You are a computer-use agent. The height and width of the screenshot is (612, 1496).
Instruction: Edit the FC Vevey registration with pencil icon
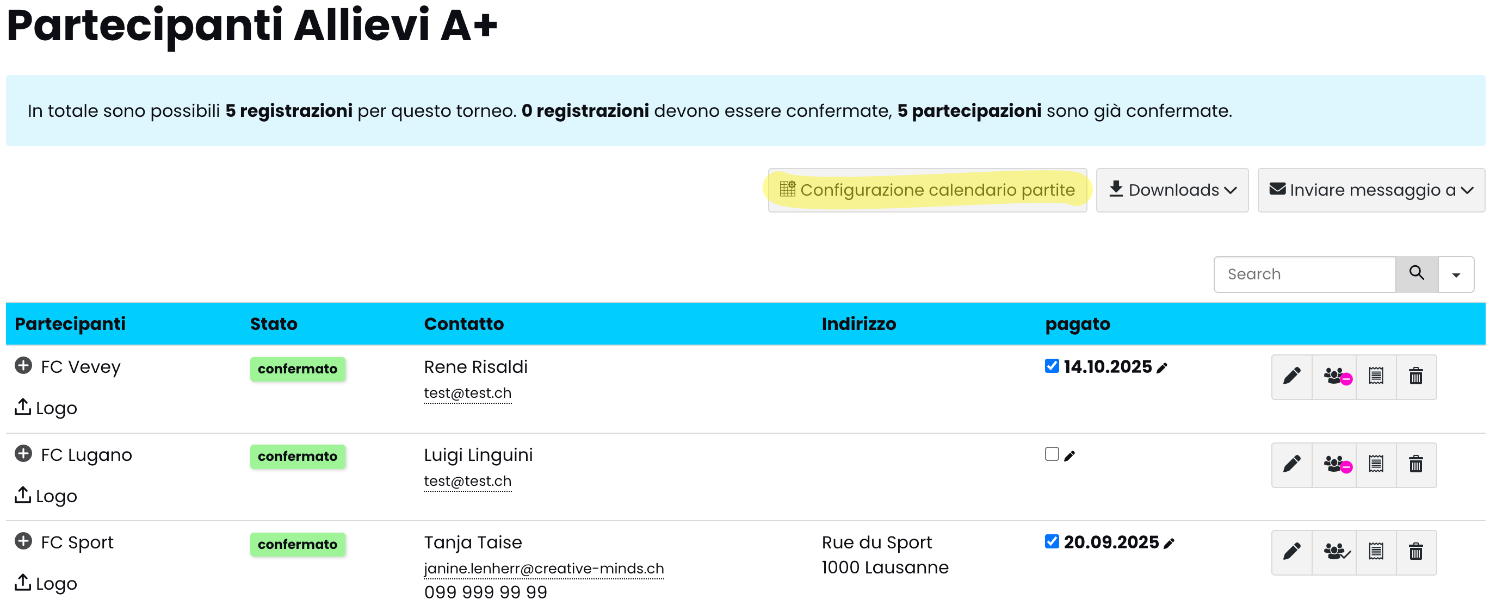pyautogui.click(x=1291, y=377)
